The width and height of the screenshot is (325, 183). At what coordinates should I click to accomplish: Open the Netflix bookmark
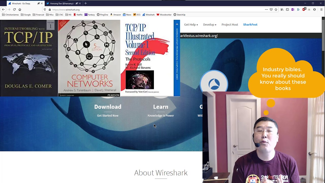tap(78, 15)
